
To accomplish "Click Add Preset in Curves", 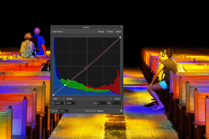I will pyautogui.click(x=57, y=32).
